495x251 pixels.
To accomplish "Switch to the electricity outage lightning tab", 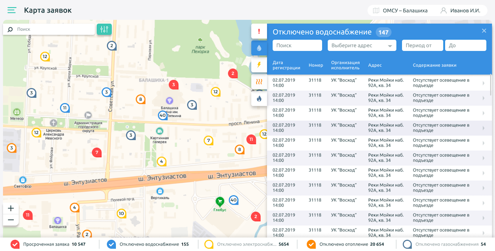I will pos(259,65).
